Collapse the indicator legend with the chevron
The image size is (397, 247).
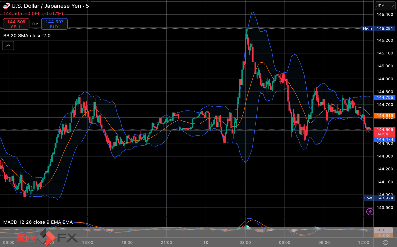[x=8, y=46]
